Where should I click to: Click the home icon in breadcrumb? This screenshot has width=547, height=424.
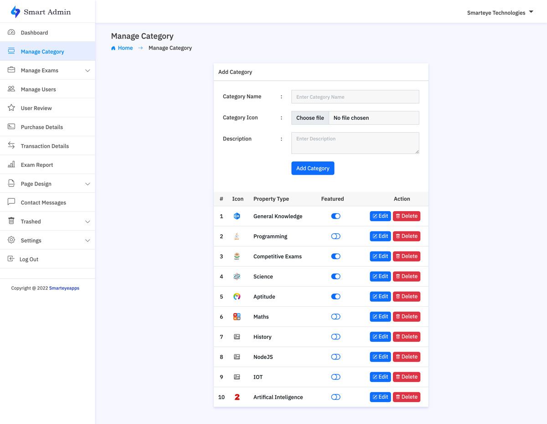(114, 48)
